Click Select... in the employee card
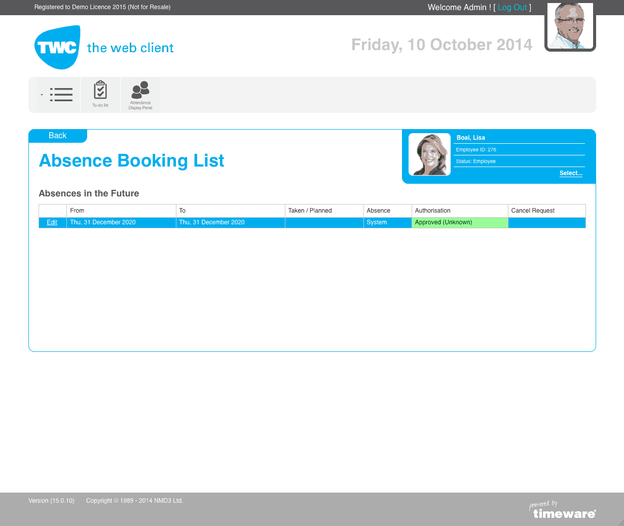This screenshot has width=624, height=526. 571,173
